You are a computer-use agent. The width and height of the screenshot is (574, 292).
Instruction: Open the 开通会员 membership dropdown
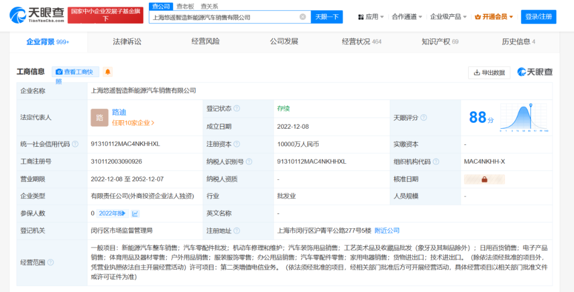[x=494, y=16]
